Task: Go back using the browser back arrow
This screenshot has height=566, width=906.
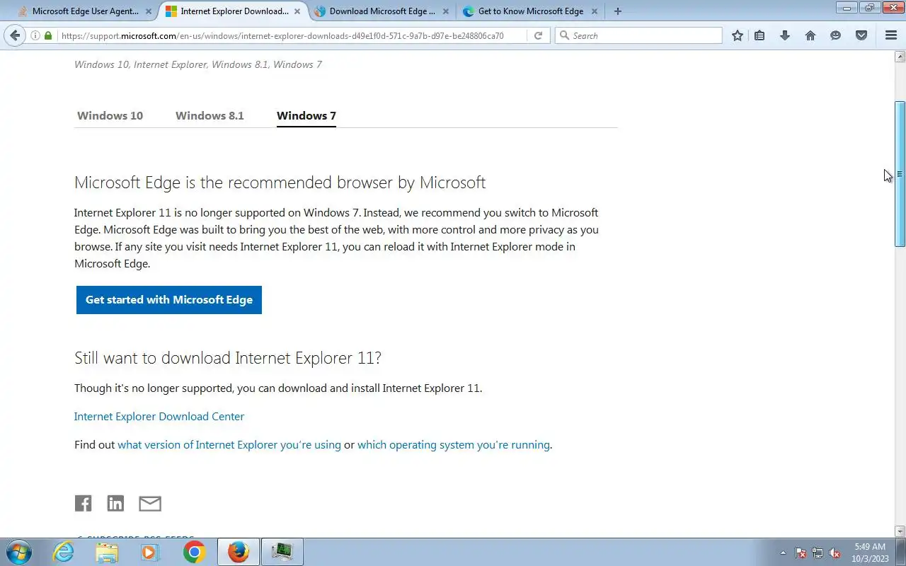Action: tap(15, 35)
